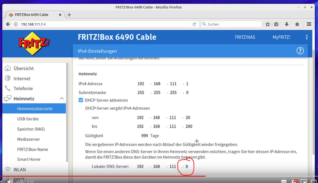Click DHCP 'bis' last octet field 200

click(x=189, y=126)
